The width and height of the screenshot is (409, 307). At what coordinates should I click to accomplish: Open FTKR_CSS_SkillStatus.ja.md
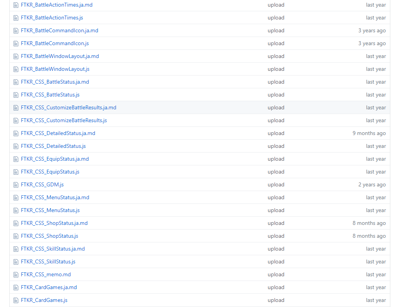point(53,249)
